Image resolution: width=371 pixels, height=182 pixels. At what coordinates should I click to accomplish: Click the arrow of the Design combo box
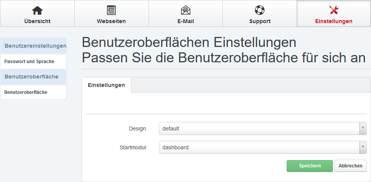coord(363,129)
